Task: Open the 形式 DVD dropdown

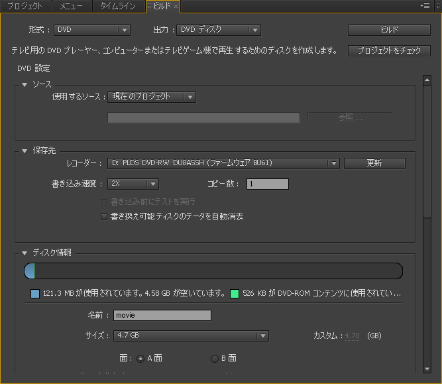Action: point(92,30)
